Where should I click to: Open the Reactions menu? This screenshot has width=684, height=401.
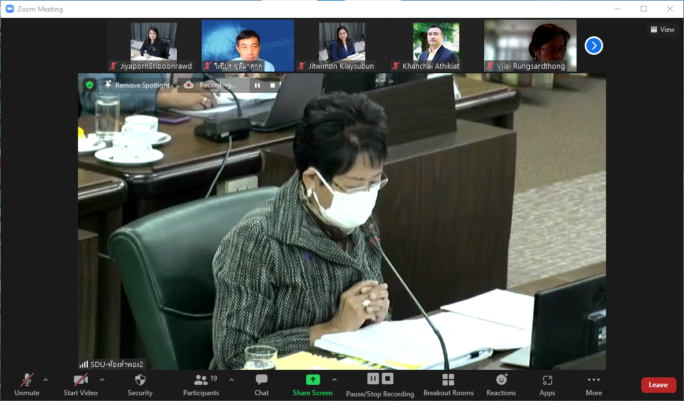tap(501, 385)
